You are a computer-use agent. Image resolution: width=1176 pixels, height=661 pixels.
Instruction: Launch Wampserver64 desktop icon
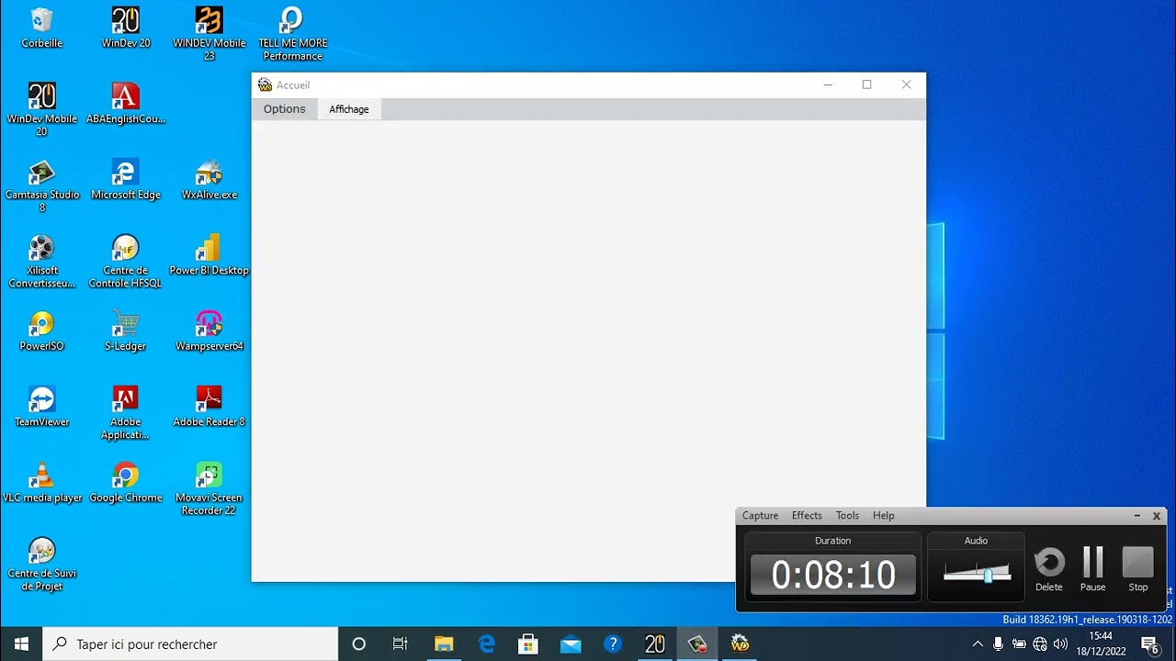[x=209, y=330]
